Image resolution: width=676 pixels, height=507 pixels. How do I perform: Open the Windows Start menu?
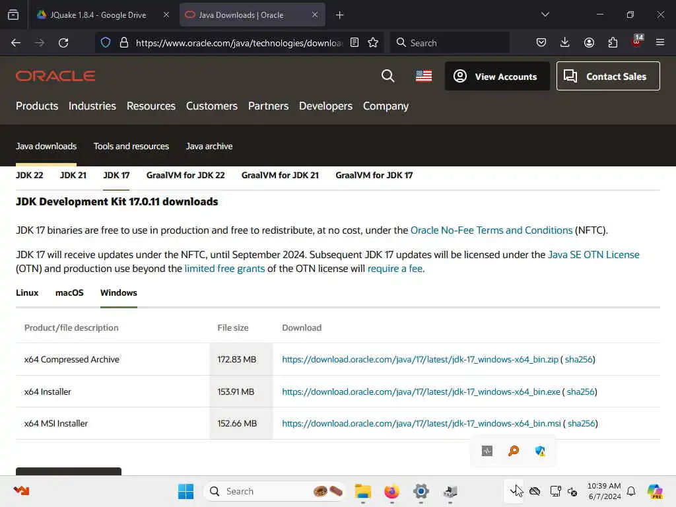point(186,491)
